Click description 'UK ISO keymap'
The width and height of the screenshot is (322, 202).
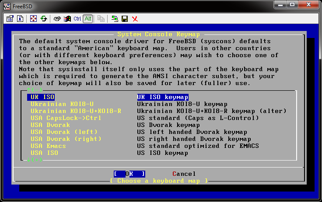click(163, 97)
